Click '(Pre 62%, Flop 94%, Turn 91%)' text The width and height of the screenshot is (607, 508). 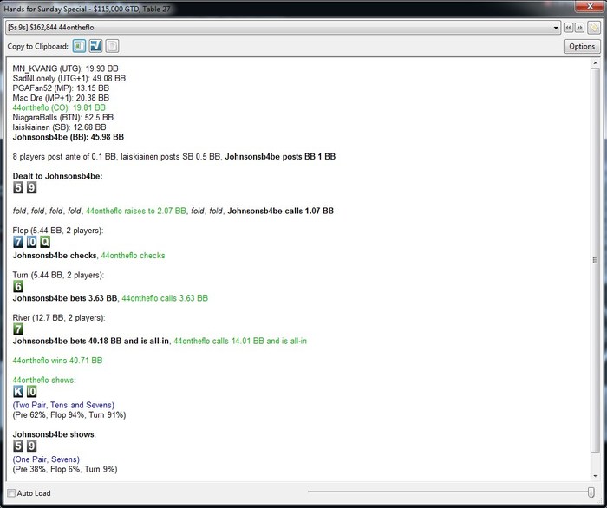(x=69, y=414)
